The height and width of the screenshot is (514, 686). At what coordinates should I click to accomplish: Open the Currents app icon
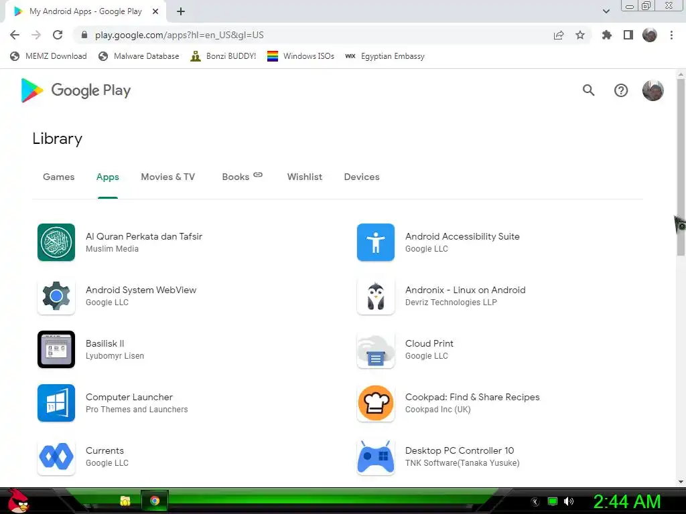point(56,456)
